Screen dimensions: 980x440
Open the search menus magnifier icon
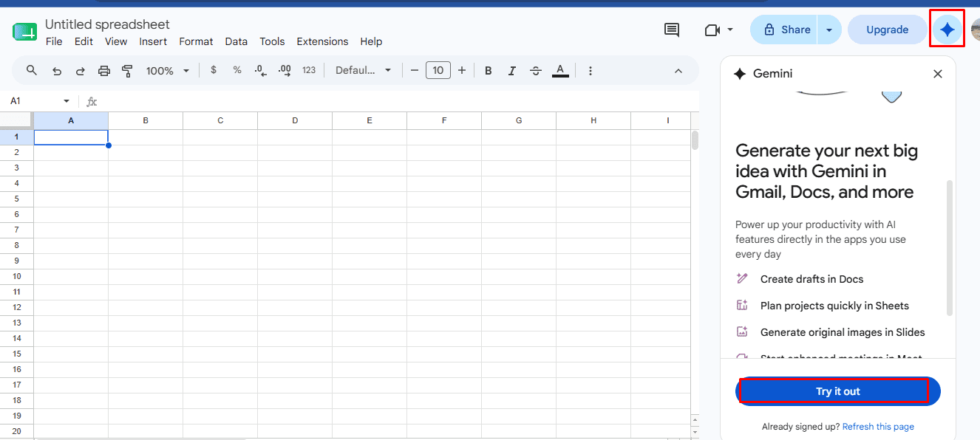click(32, 71)
